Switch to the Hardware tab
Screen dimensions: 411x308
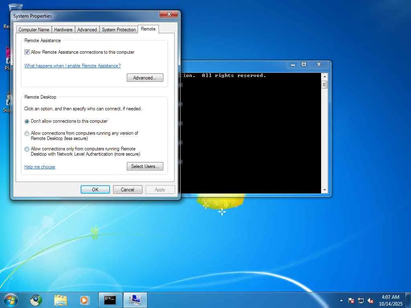(x=63, y=30)
